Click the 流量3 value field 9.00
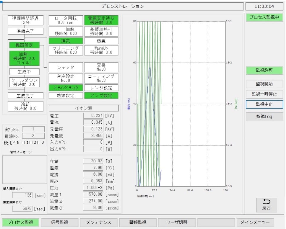 coord(93,208)
